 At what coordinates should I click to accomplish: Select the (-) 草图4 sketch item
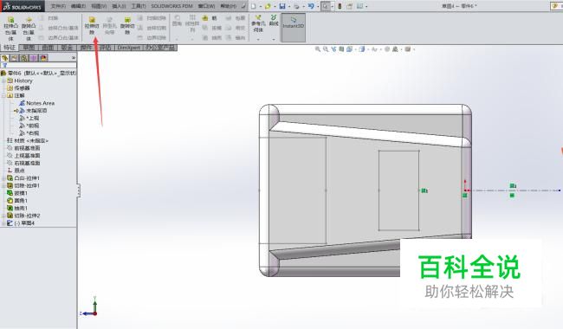point(24,223)
